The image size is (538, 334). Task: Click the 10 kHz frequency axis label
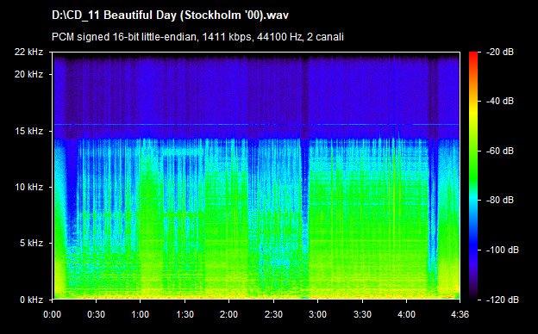pyautogui.click(x=28, y=187)
